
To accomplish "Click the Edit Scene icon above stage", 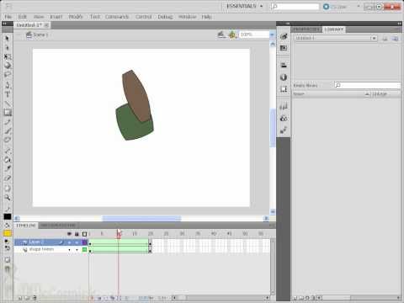I will coord(221,35).
